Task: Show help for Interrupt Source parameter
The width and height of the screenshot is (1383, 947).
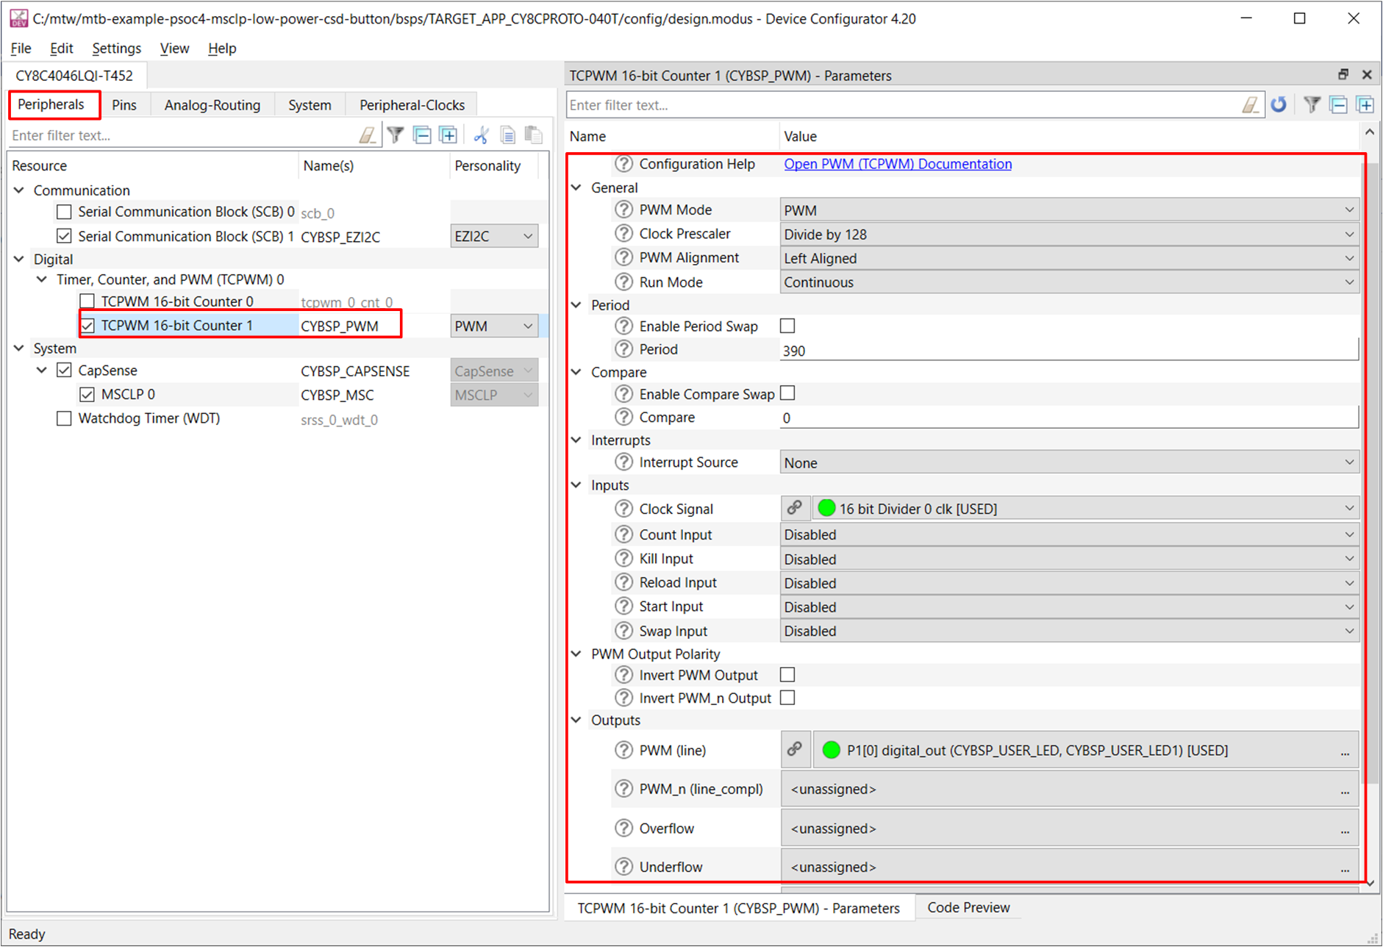Action: (623, 462)
